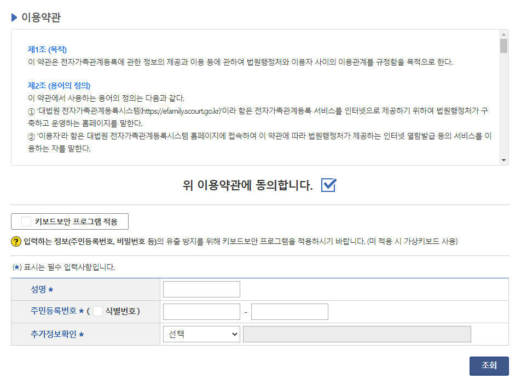Image resolution: width=521 pixels, height=385 pixels.
Task: Click the yellow question mark help icon
Action: (x=16, y=241)
